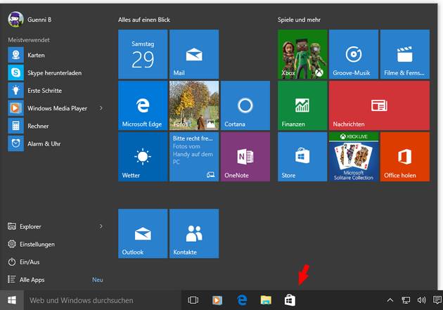The height and width of the screenshot is (310, 443).
Task: Expand Explorer jump list arrow
Action: pos(101,226)
